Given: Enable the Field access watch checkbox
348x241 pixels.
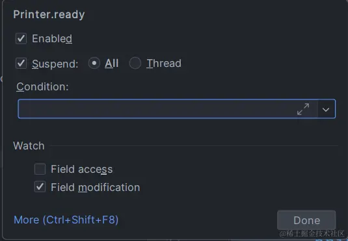Looking at the screenshot, I should click(x=40, y=169).
